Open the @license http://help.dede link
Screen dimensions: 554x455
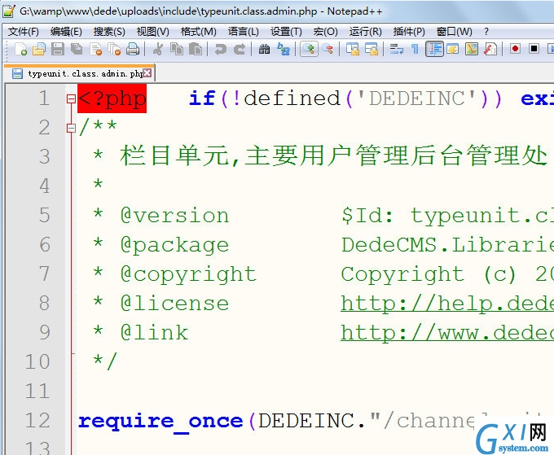click(447, 304)
